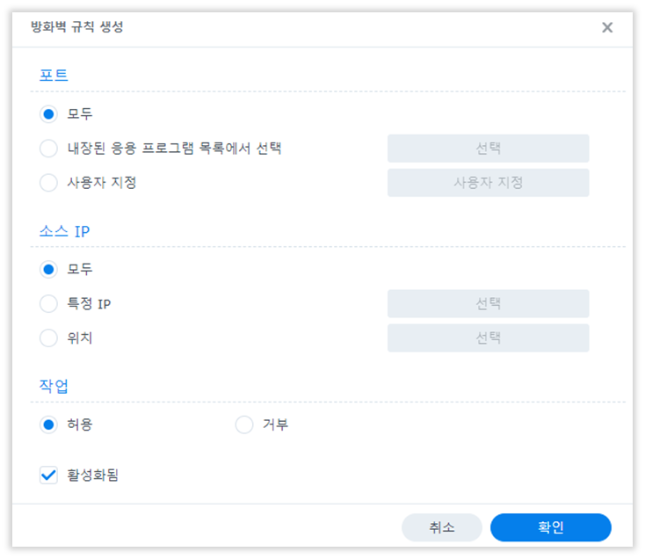This screenshot has height=559, width=645.
Task: Click the 소스 IP section heading
Action: (64, 231)
